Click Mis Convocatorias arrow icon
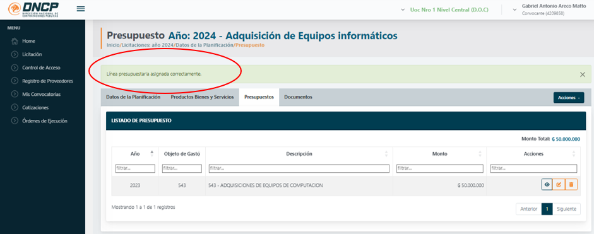 15,94
